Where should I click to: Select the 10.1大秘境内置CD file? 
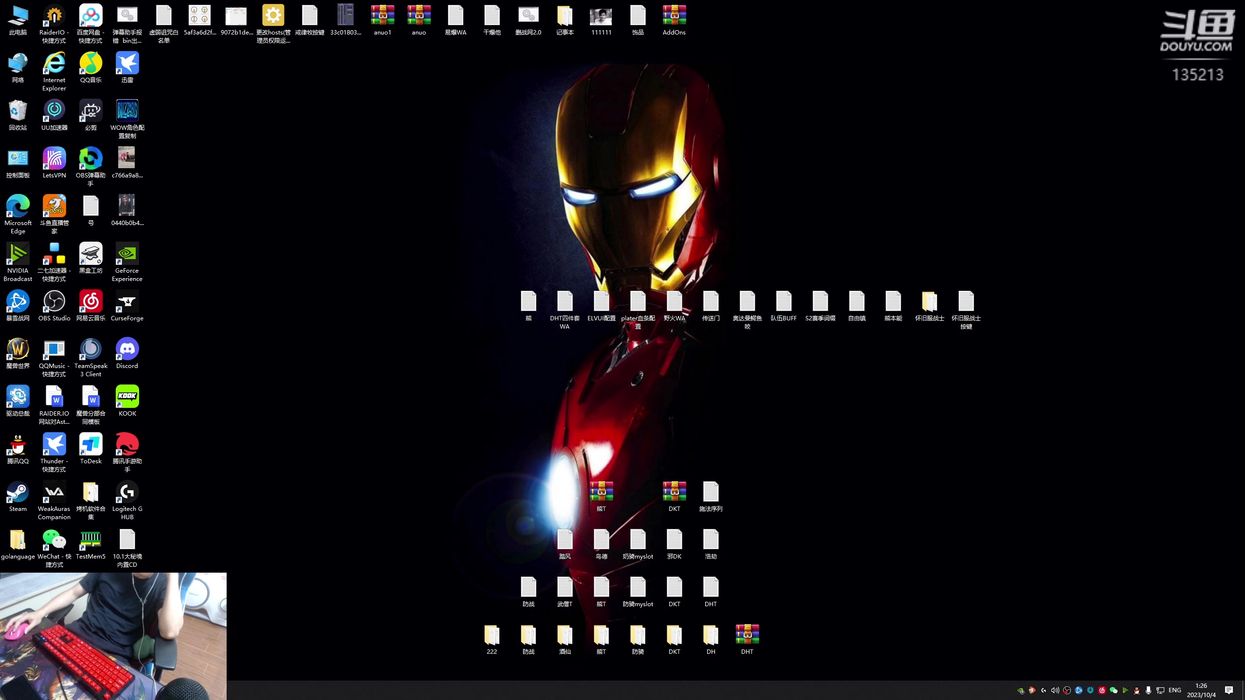[127, 548]
